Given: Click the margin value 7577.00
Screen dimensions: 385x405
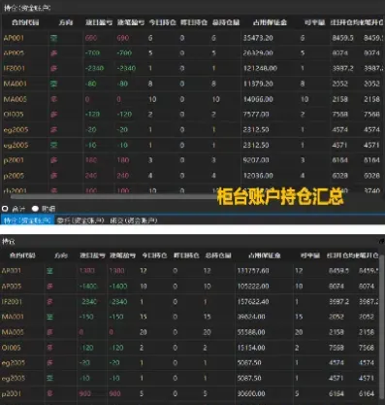Looking at the screenshot, I should click(256, 115).
